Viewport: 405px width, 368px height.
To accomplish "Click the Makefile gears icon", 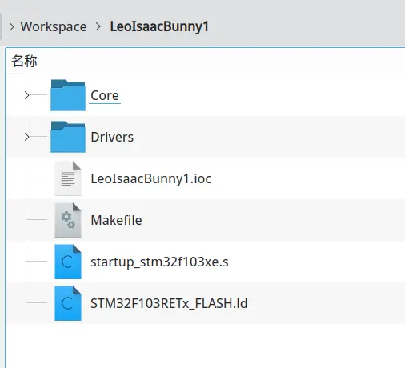I will pos(68,220).
